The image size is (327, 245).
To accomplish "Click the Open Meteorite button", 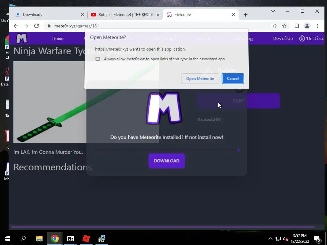I will click(200, 78).
